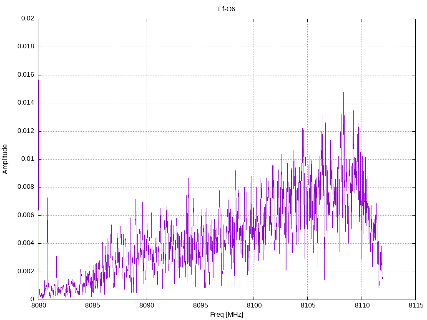Click the 0.018 y-axis tick label

[26, 47]
